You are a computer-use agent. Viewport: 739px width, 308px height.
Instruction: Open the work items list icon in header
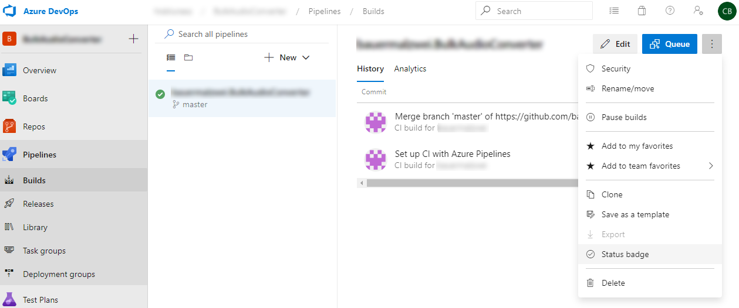[x=614, y=11]
